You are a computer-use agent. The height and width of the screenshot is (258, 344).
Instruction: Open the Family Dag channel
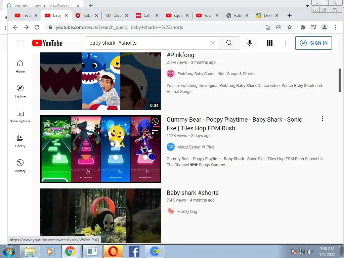click(x=187, y=212)
